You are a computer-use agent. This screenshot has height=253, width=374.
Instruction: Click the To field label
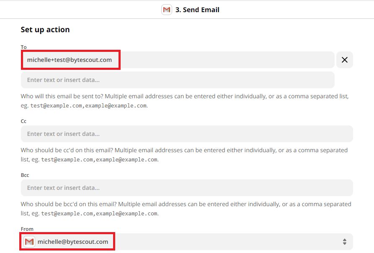[23, 47]
